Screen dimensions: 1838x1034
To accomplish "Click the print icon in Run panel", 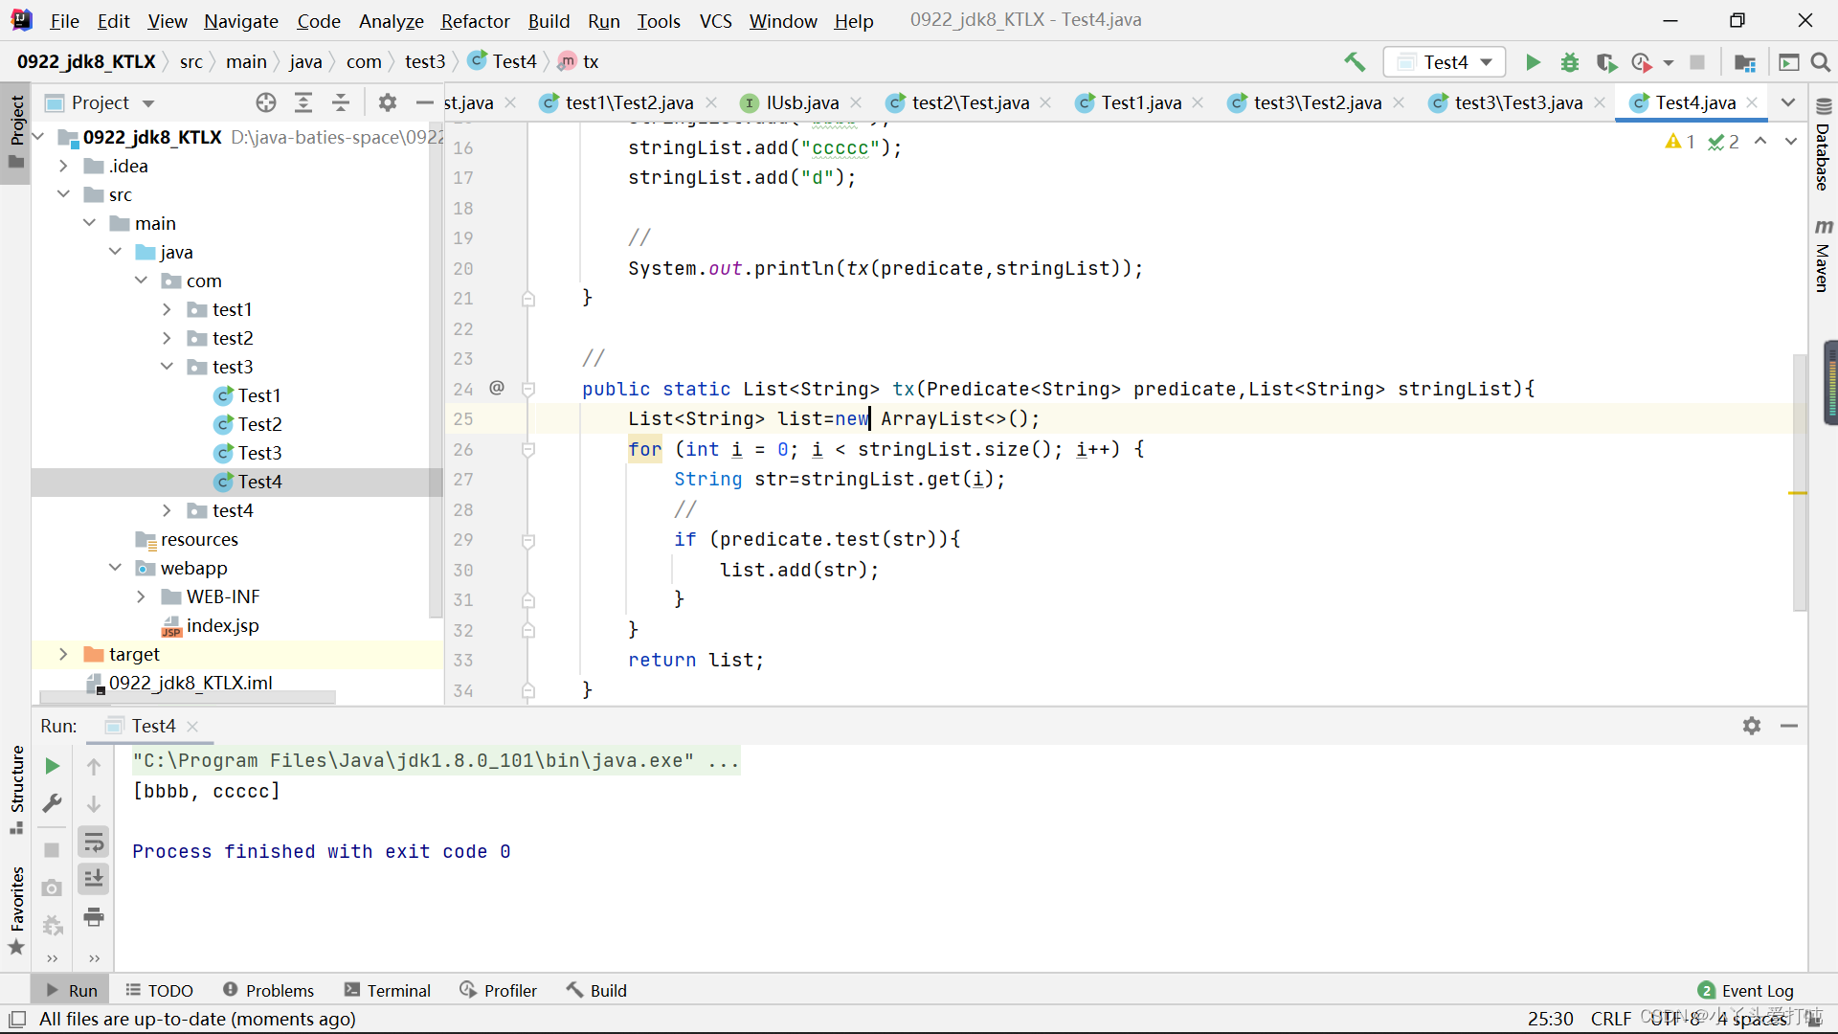I will pos(94,917).
